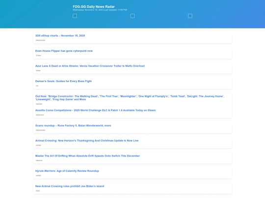The image size is (265, 198).
Task: Open 'Demon's Souls: Guides for Every Boss Fight'
Action: point(63,81)
